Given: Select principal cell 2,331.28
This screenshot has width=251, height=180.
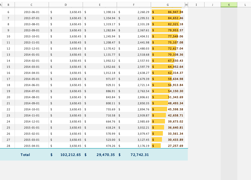Looking at the screenshot, I should 134,24.
